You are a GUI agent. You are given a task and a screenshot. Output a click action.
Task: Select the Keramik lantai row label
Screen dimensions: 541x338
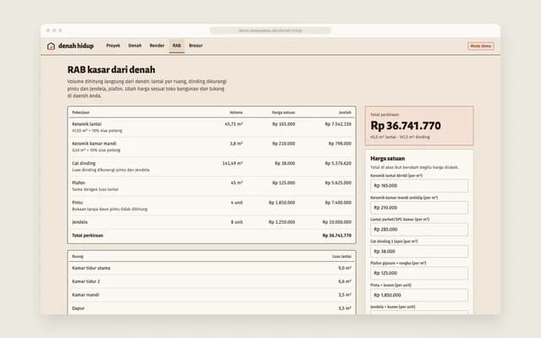click(x=86, y=124)
